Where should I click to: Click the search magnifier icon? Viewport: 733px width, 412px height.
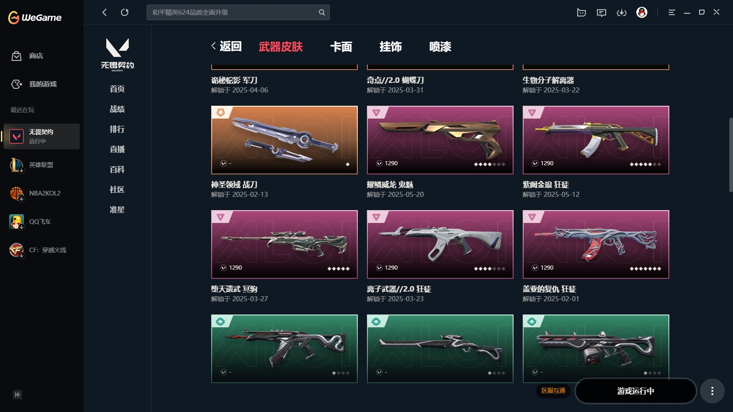click(322, 12)
